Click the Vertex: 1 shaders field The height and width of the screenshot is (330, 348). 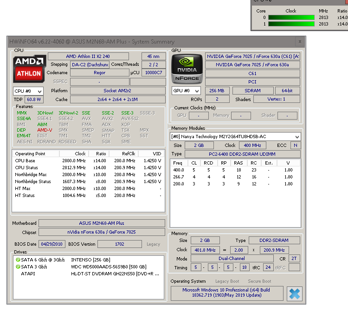pyautogui.click(x=277, y=99)
